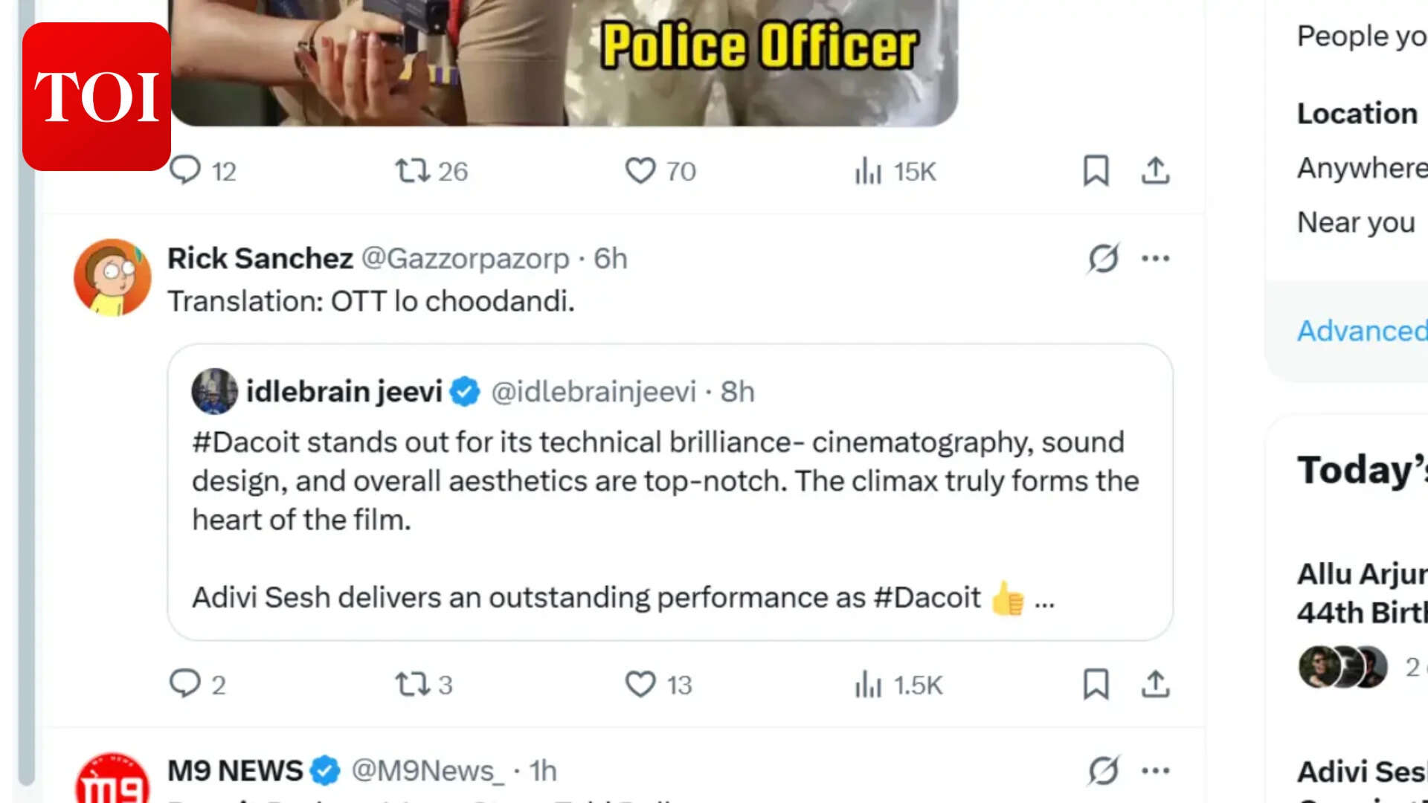1428x803 pixels.
Task: Click Rick Sanchez's profile avatar
Action: 112,277
